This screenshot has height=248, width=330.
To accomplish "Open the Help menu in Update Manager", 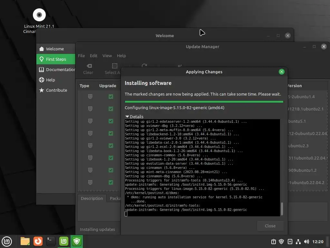I will 121,56.
